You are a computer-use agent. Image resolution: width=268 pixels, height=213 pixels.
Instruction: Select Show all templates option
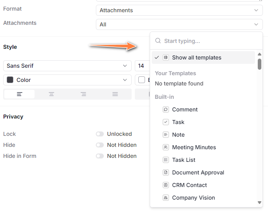point(196,57)
